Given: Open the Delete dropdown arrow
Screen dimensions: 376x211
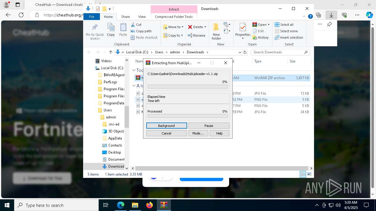Looking at the screenshot, I should pyautogui.click(x=205, y=27).
